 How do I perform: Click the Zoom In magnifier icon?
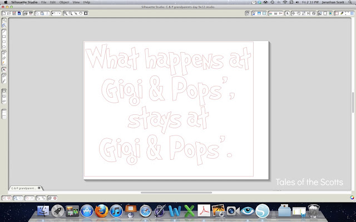point(66,13)
